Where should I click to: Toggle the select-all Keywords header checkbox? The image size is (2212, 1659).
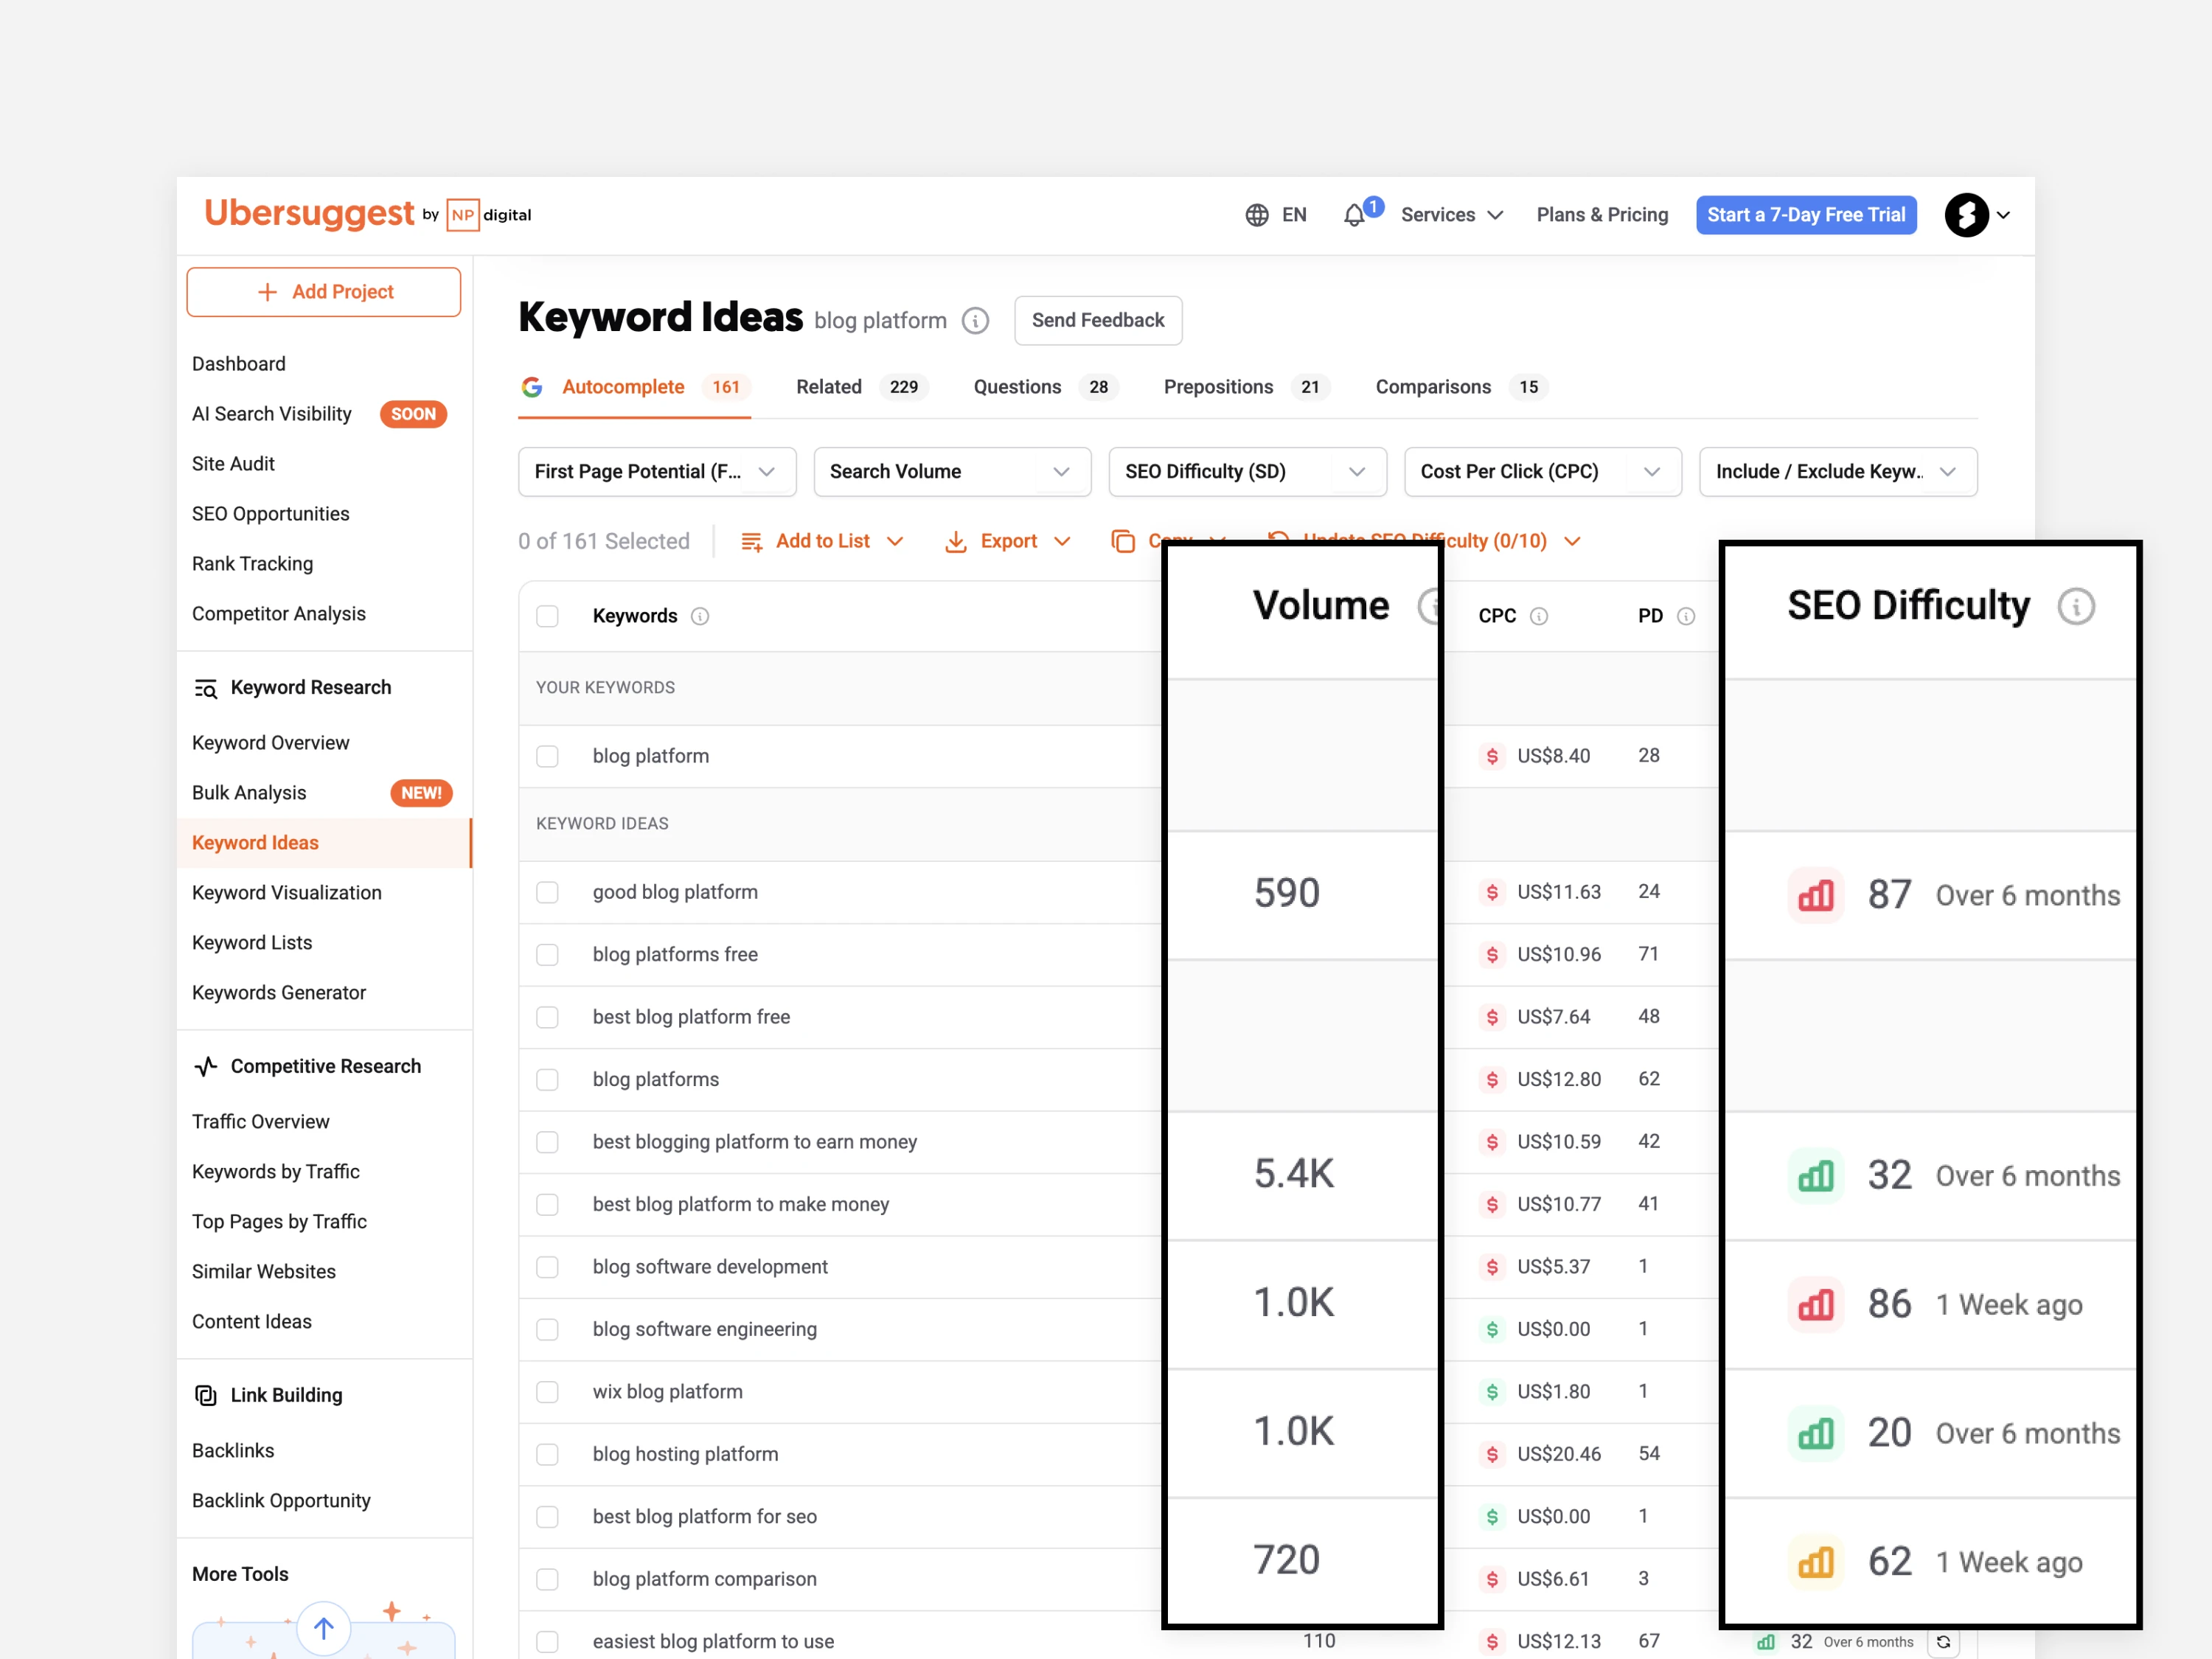pos(547,616)
